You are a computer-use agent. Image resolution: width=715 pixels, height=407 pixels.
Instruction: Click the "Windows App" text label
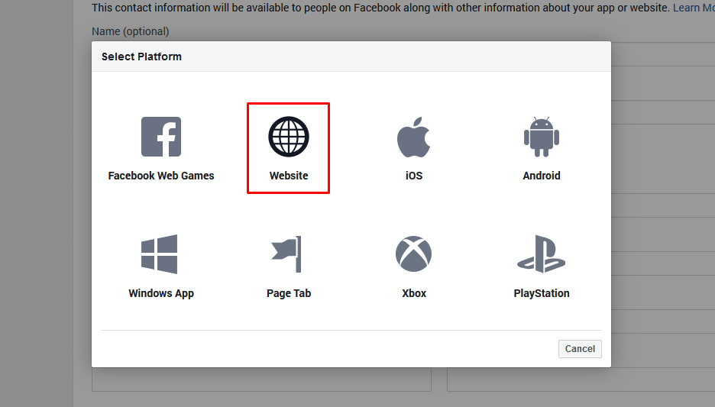(161, 293)
